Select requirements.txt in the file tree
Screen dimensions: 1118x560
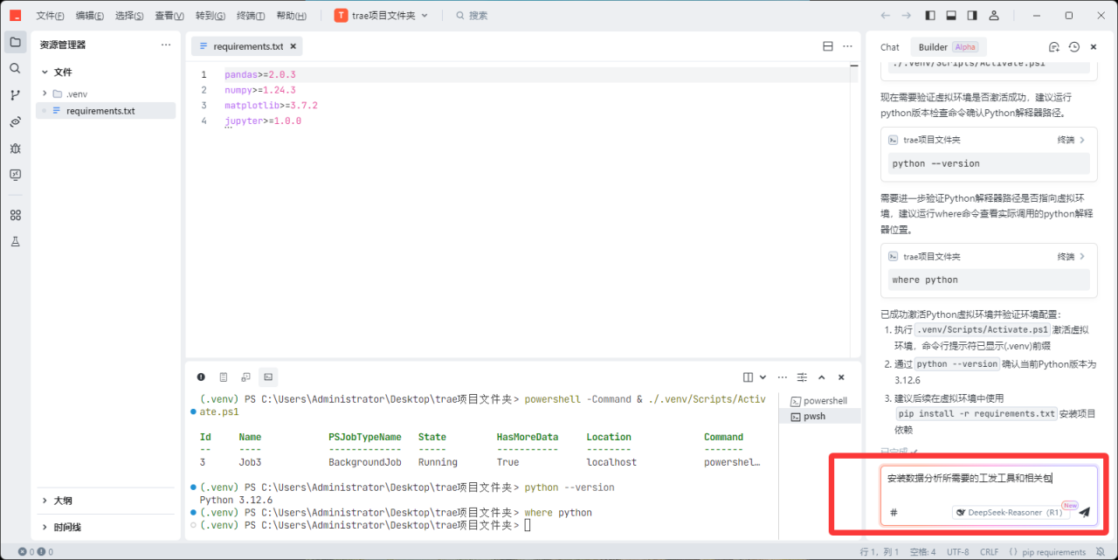click(x=106, y=111)
